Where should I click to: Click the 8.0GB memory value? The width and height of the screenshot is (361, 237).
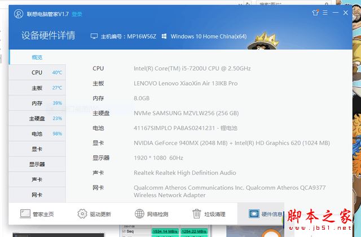[x=142, y=98]
